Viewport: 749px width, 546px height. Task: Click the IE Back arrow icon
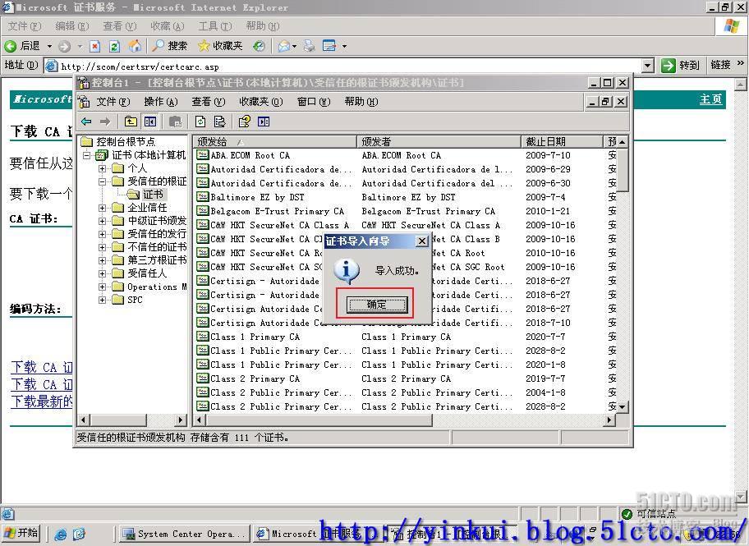(11, 46)
